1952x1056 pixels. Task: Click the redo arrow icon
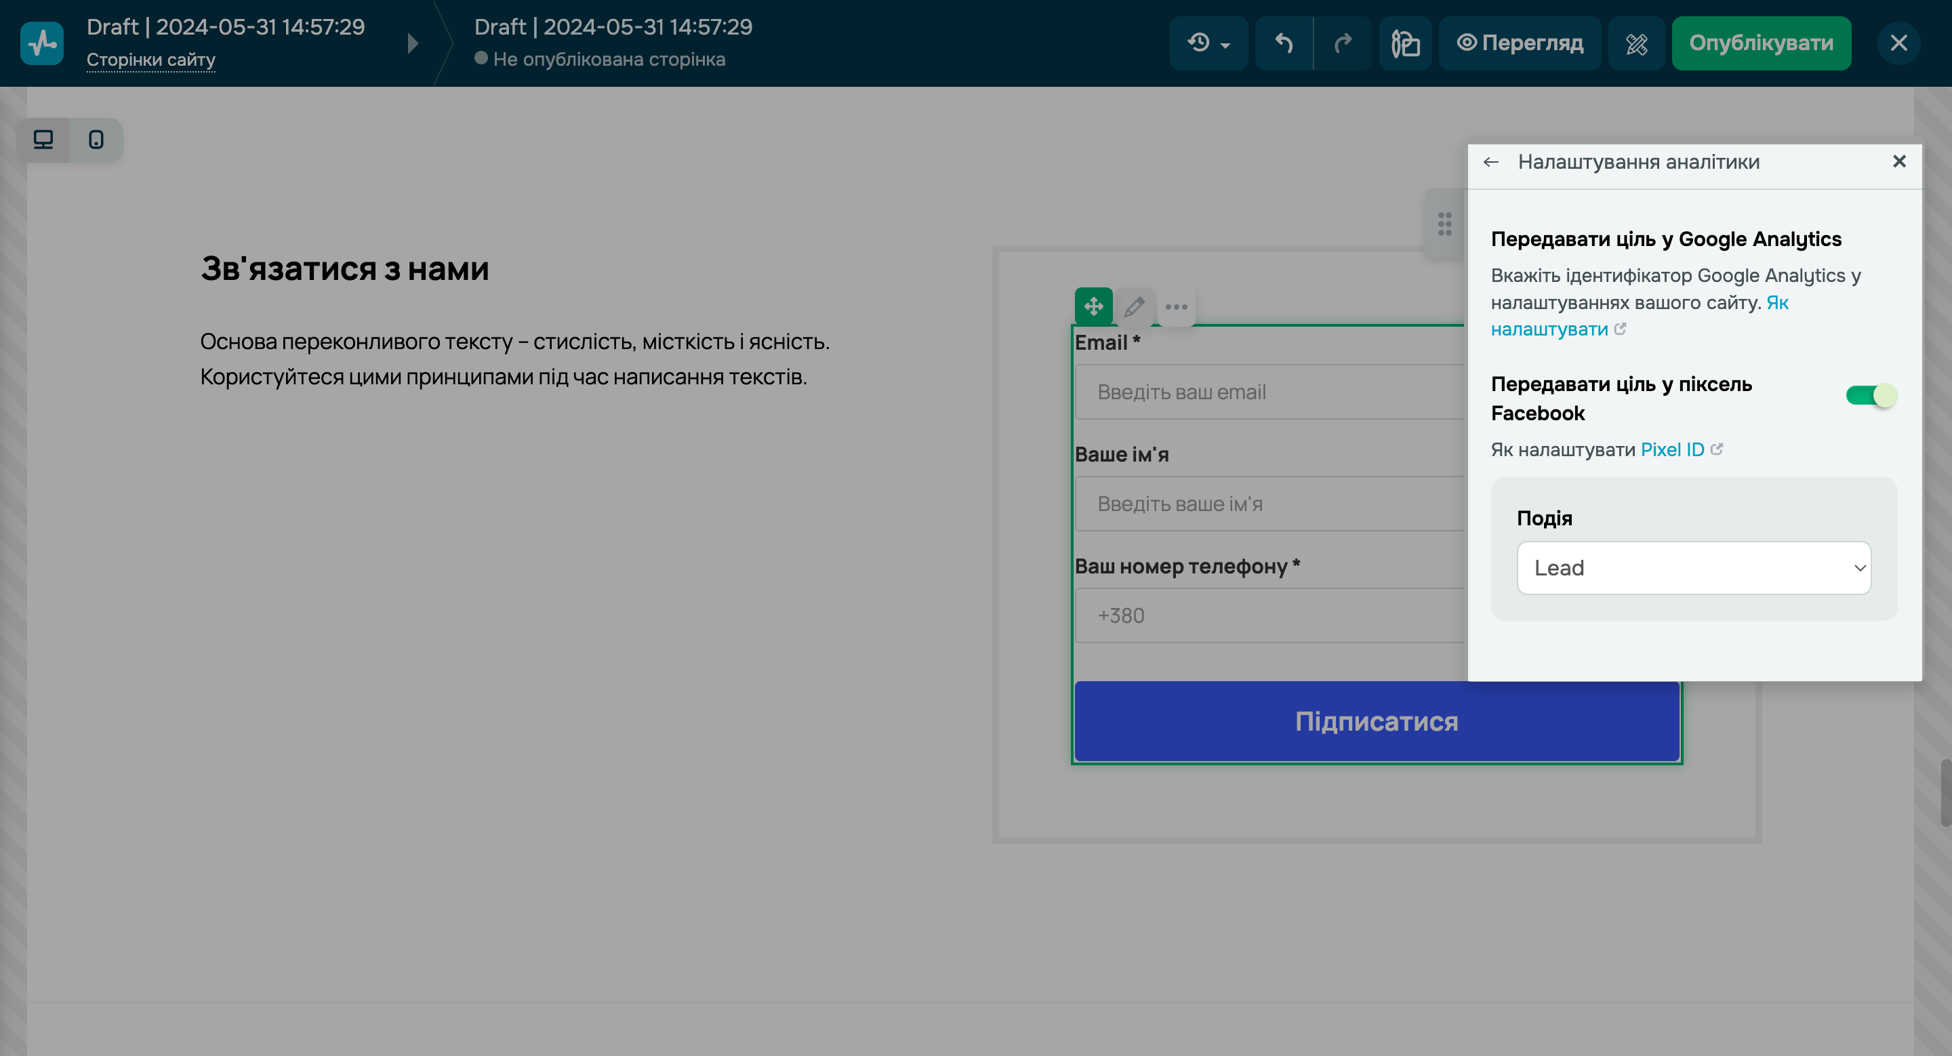click(1343, 43)
